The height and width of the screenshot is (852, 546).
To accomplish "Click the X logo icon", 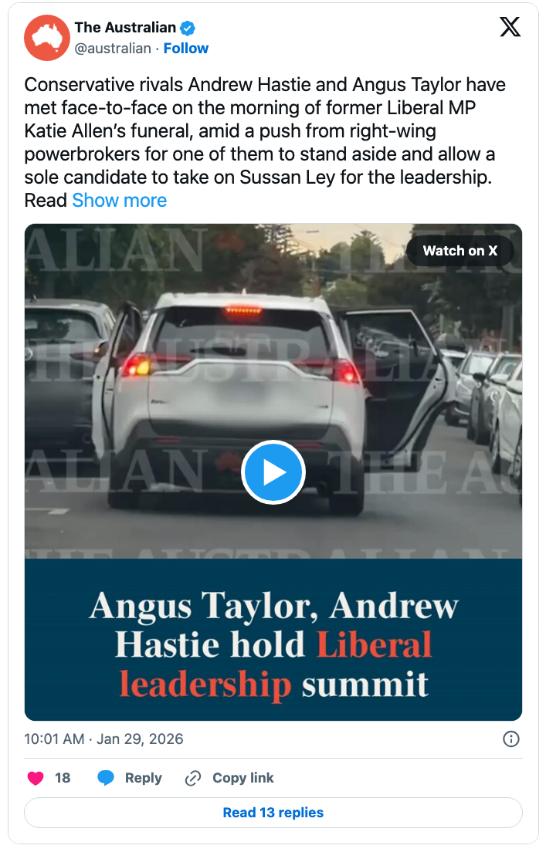I will pos(510,26).
